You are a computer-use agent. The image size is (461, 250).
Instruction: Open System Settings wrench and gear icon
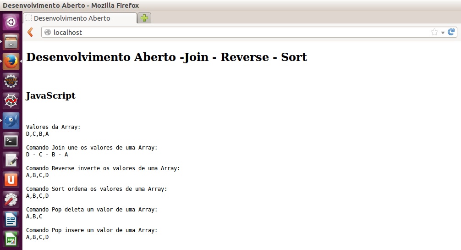11,200
